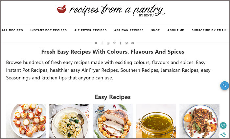Click the blue search magnifier button
230x139 pixels.
pos(224,85)
